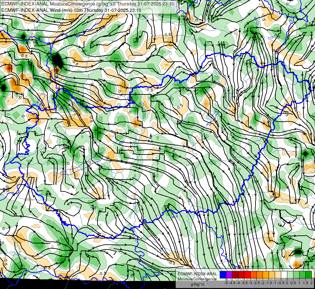This screenshot has width=315, height=289.
Task: Click the legend tick label 1.5
Action: click(x=306, y=283)
